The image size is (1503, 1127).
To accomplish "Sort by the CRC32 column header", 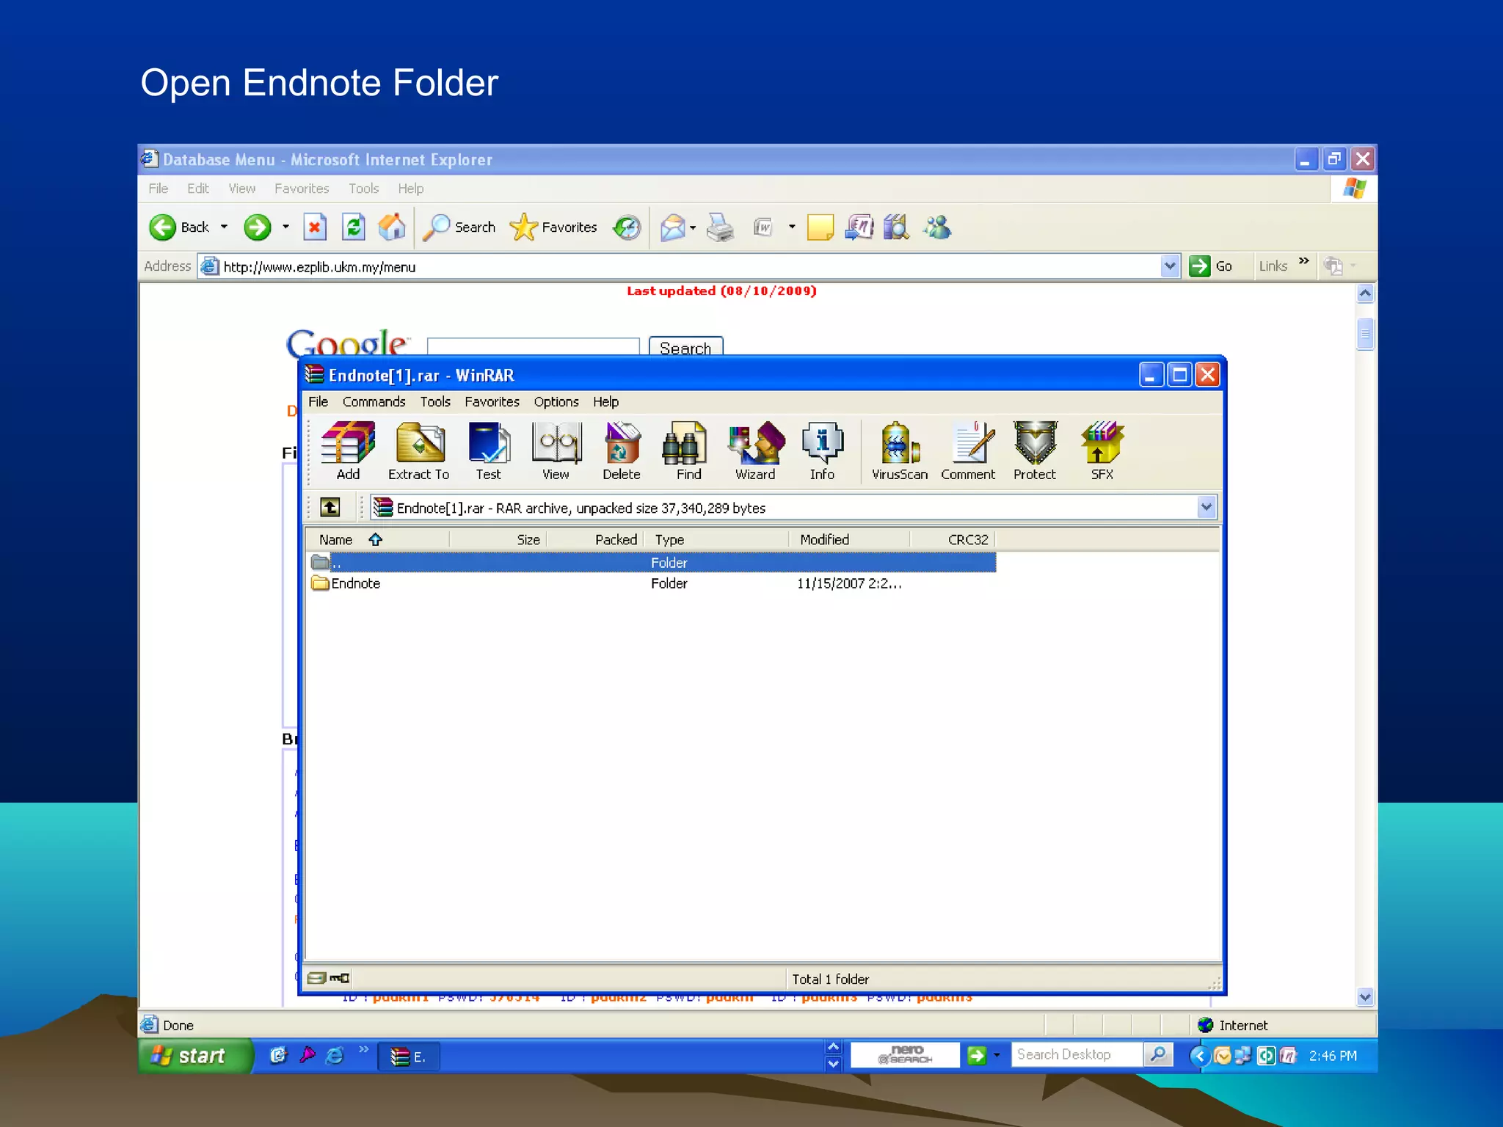I will pos(953,540).
